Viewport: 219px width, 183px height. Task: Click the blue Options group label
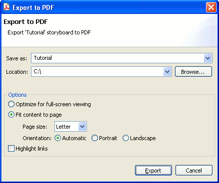(x=17, y=95)
